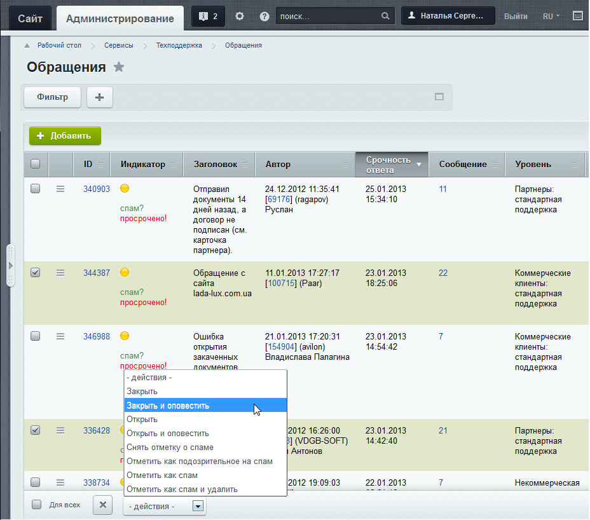
Task: Open row menu for ticket 344387
Action: tap(60, 273)
